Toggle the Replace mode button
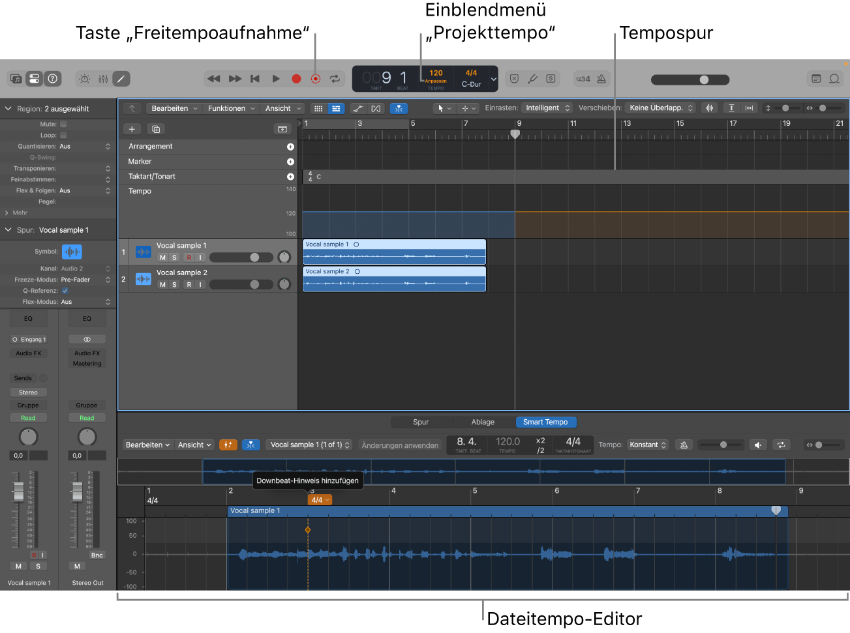Screen dimensions: 850x633 514,79
